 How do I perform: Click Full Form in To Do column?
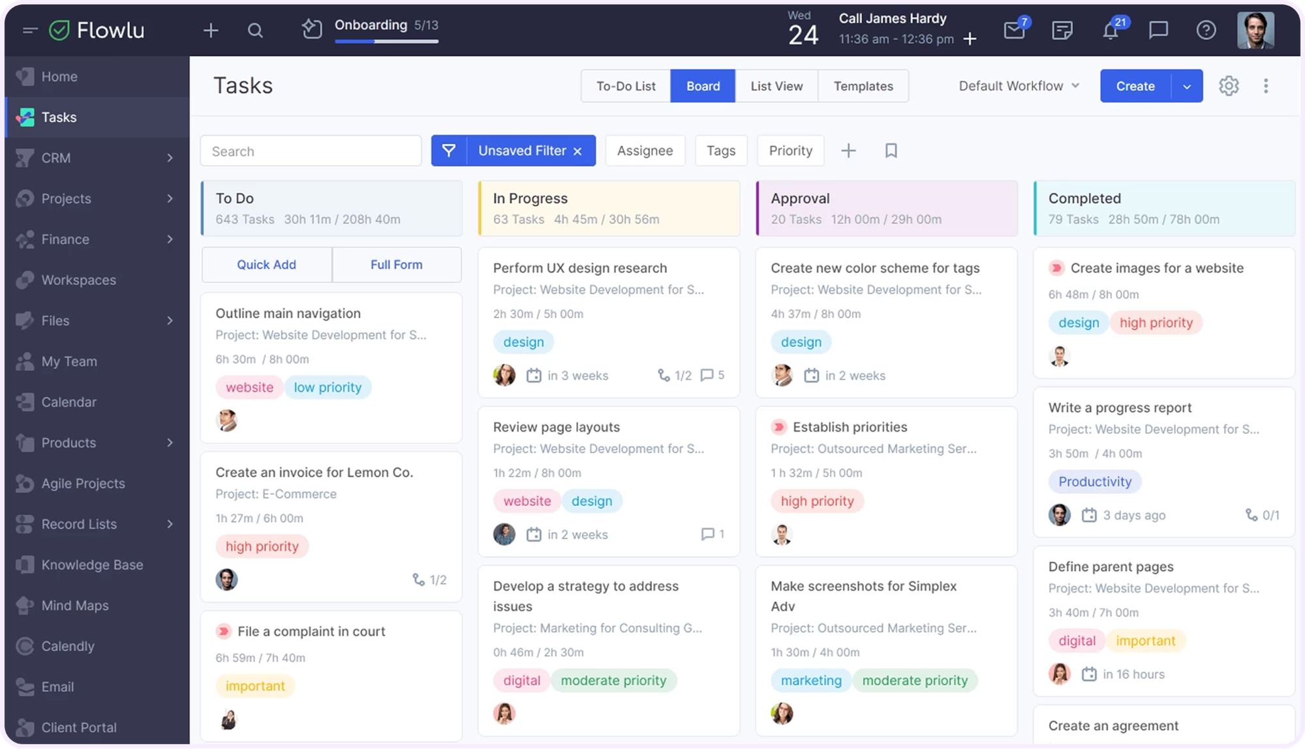point(397,265)
